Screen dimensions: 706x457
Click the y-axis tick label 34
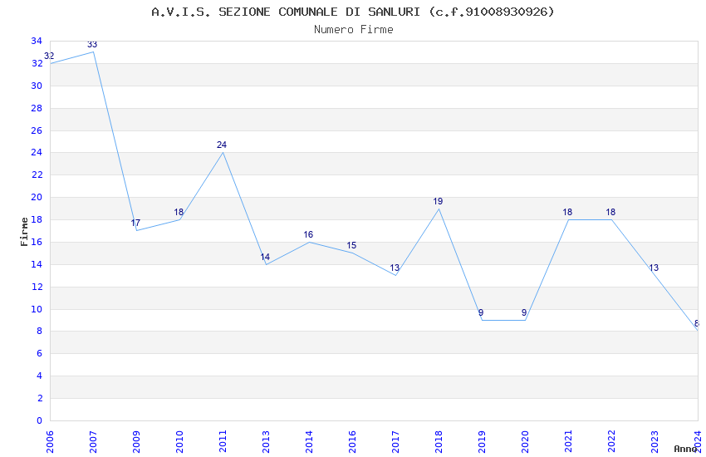(x=37, y=41)
